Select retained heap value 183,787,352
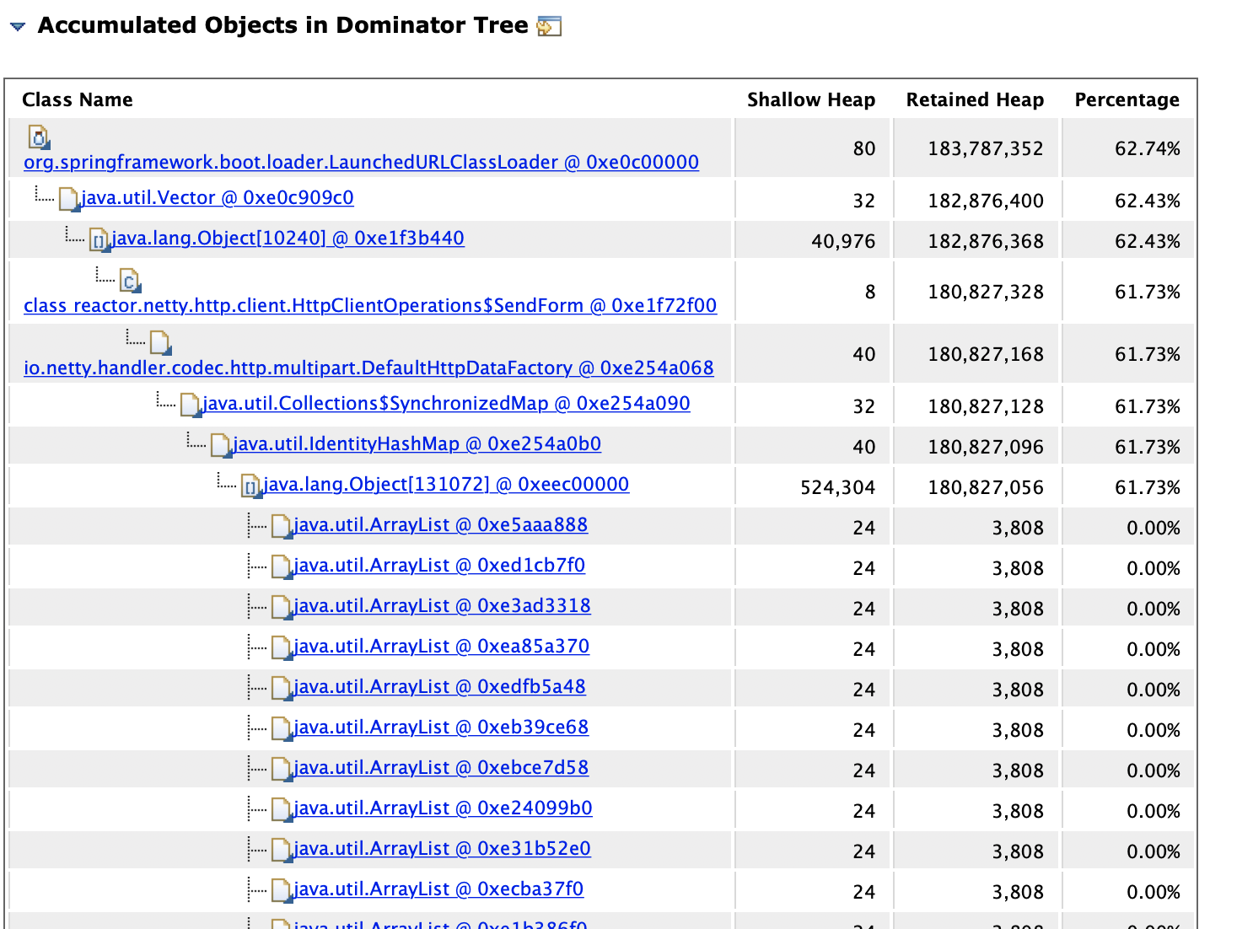 pyautogui.click(x=986, y=148)
